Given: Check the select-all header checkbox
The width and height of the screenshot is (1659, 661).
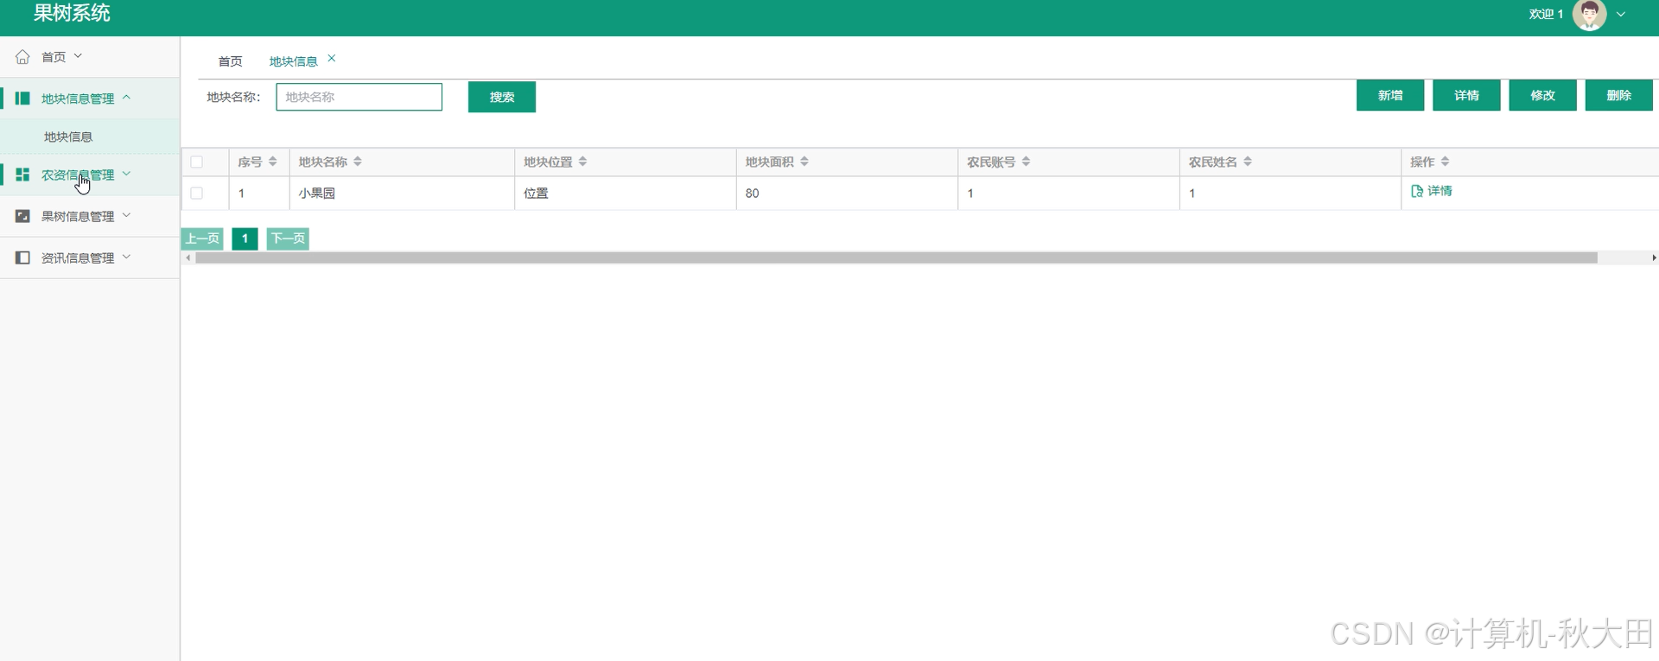Looking at the screenshot, I should 197,162.
